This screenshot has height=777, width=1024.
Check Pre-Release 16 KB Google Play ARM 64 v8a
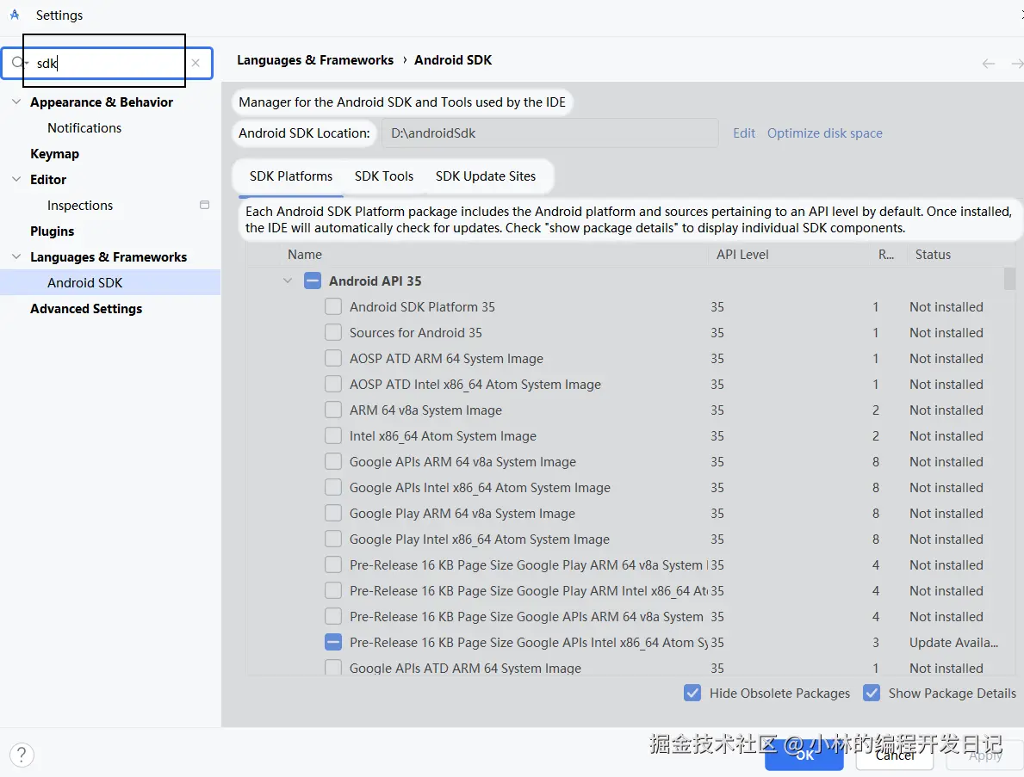[333, 565]
